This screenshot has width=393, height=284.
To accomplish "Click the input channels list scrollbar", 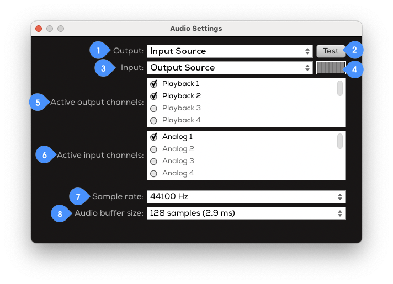I will [x=340, y=141].
